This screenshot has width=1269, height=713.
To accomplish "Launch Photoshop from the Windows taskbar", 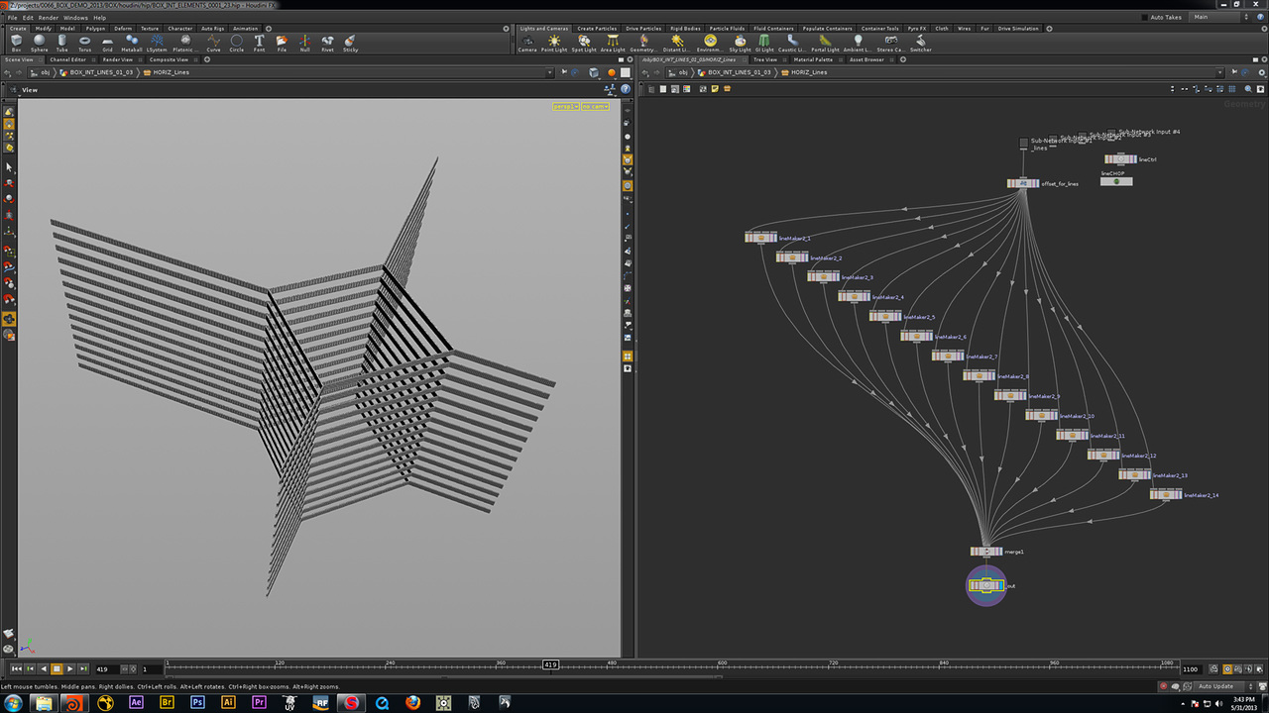I will point(197,702).
